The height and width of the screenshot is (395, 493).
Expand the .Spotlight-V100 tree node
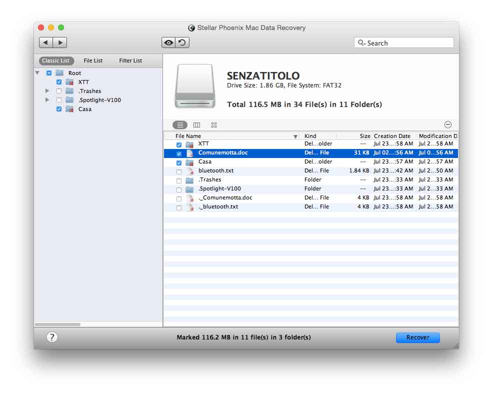pyautogui.click(x=47, y=100)
